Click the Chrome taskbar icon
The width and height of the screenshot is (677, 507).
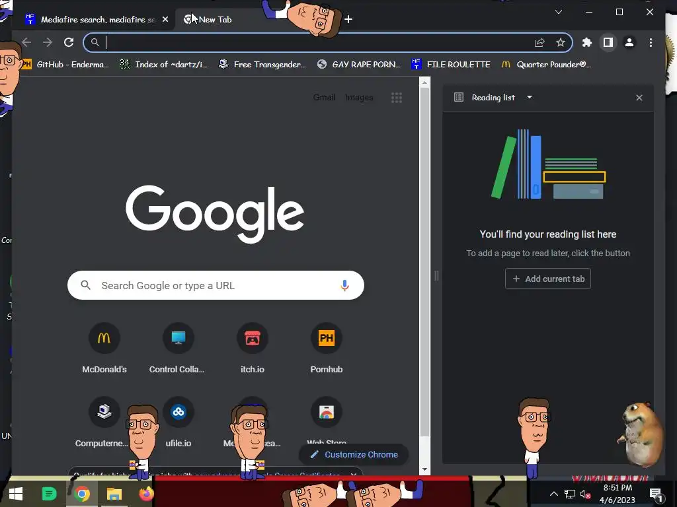[81, 494]
